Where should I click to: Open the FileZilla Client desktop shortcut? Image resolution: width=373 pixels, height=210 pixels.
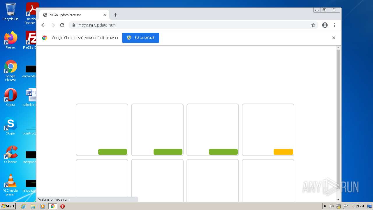(30, 40)
